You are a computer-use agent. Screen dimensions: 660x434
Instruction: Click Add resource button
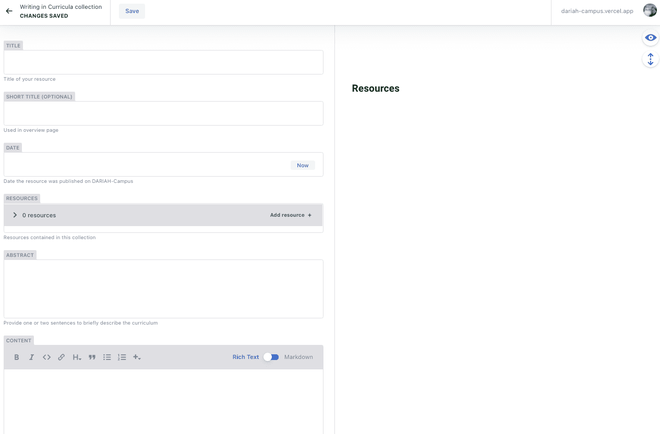(291, 215)
